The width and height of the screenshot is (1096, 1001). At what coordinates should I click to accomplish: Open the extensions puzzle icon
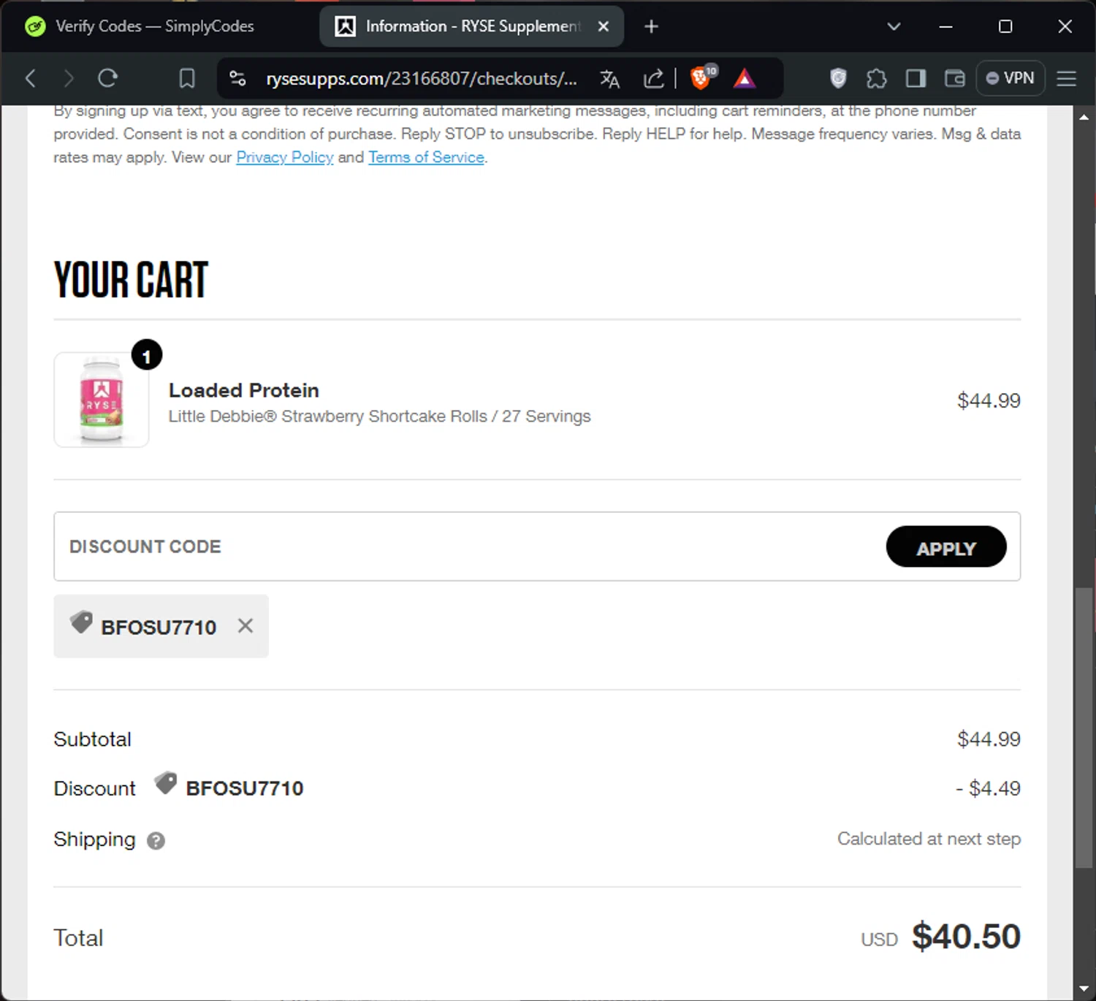[x=876, y=78]
